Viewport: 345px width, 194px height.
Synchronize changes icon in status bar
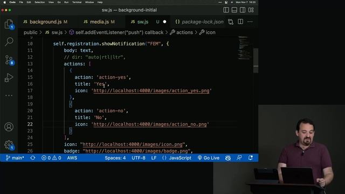pyautogui.click(x=33, y=158)
